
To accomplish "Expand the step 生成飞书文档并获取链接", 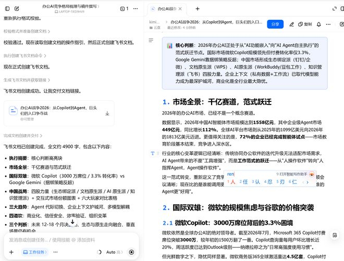I will coord(27,80).
